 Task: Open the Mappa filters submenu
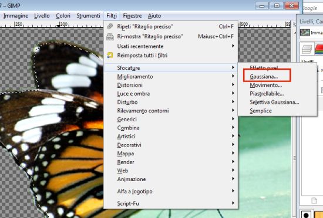pos(171,154)
